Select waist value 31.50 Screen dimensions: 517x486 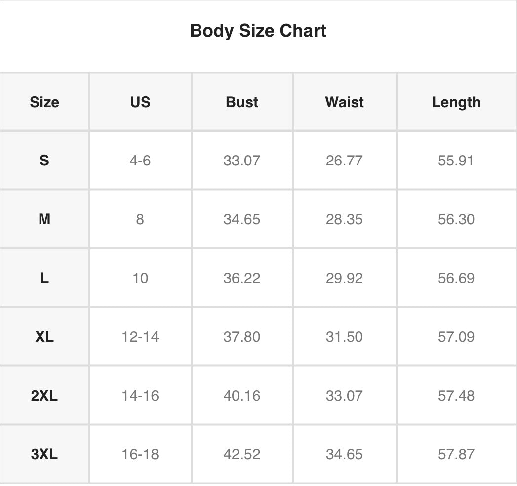[344, 337]
